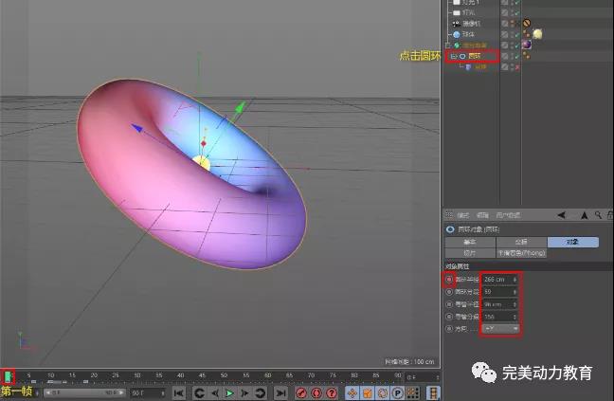Click the red record keyframe button
The height and width of the screenshot is (401, 614).
(302, 392)
